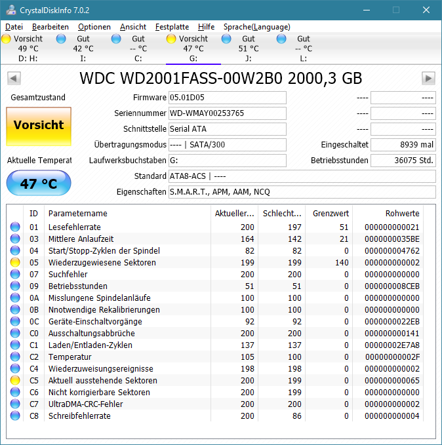Open the Optionen menu

tap(94, 27)
